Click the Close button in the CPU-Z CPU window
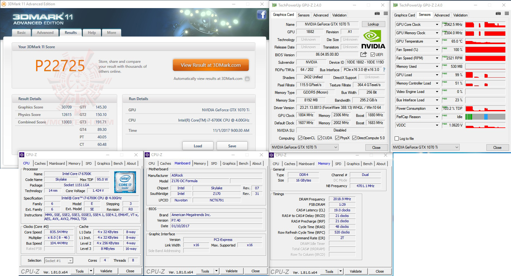Viewport: 511px width, 276px height. click(130, 271)
